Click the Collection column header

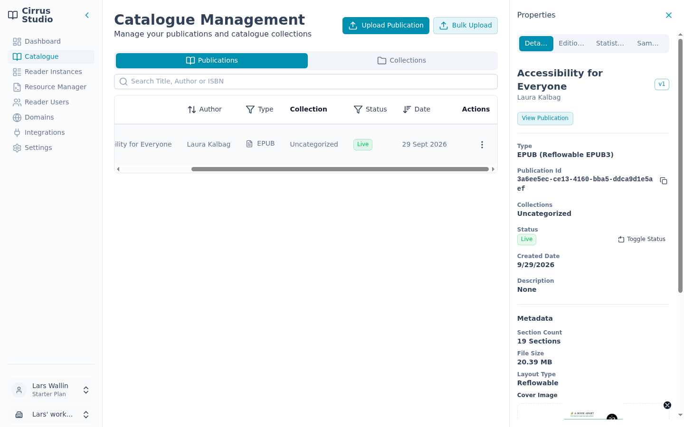[308, 109]
